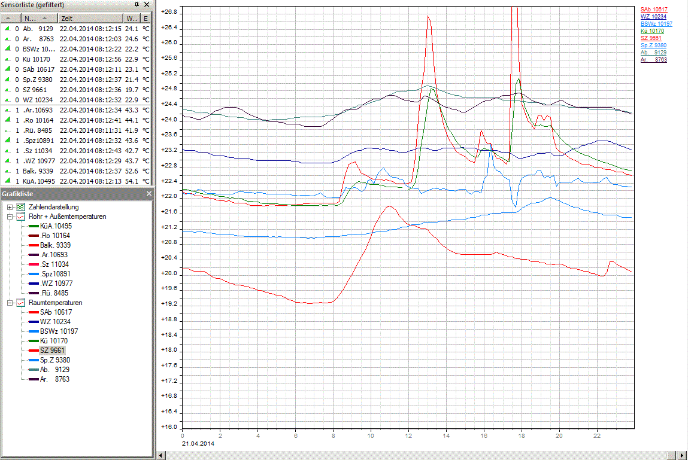Click the red color swatch of Balk. 9339 in Grafikliste

(34, 245)
